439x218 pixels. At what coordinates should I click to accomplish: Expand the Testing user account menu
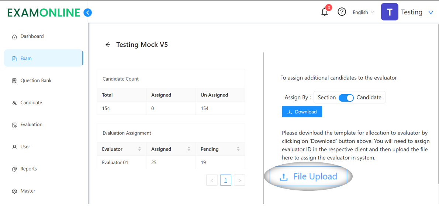(431, 13)
